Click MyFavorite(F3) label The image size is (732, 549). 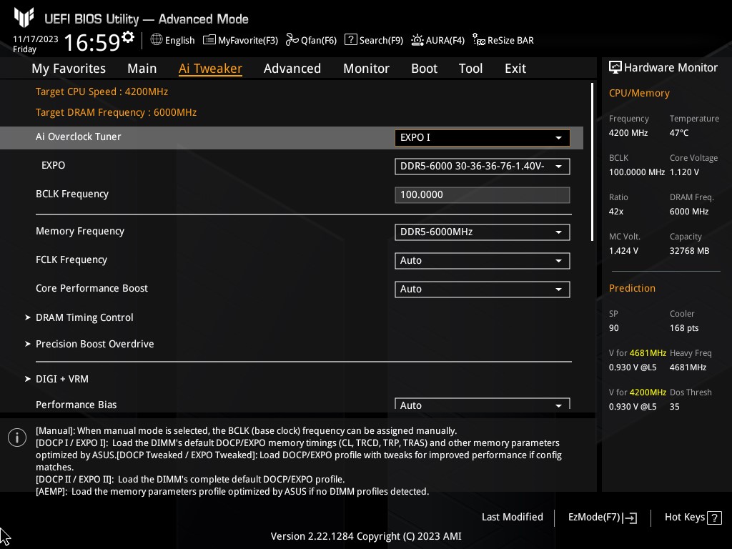(248, 40)
